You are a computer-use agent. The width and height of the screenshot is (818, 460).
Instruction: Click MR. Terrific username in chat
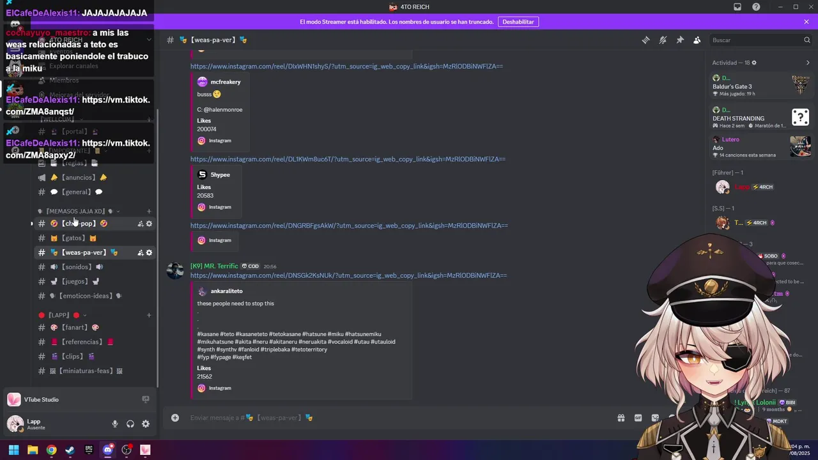click(x=214, y=266)
